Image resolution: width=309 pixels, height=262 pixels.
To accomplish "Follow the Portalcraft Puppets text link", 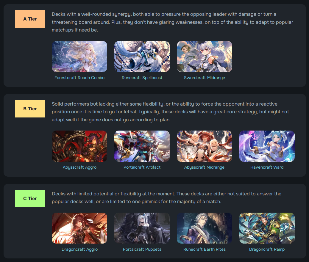I will coord(142,250).
